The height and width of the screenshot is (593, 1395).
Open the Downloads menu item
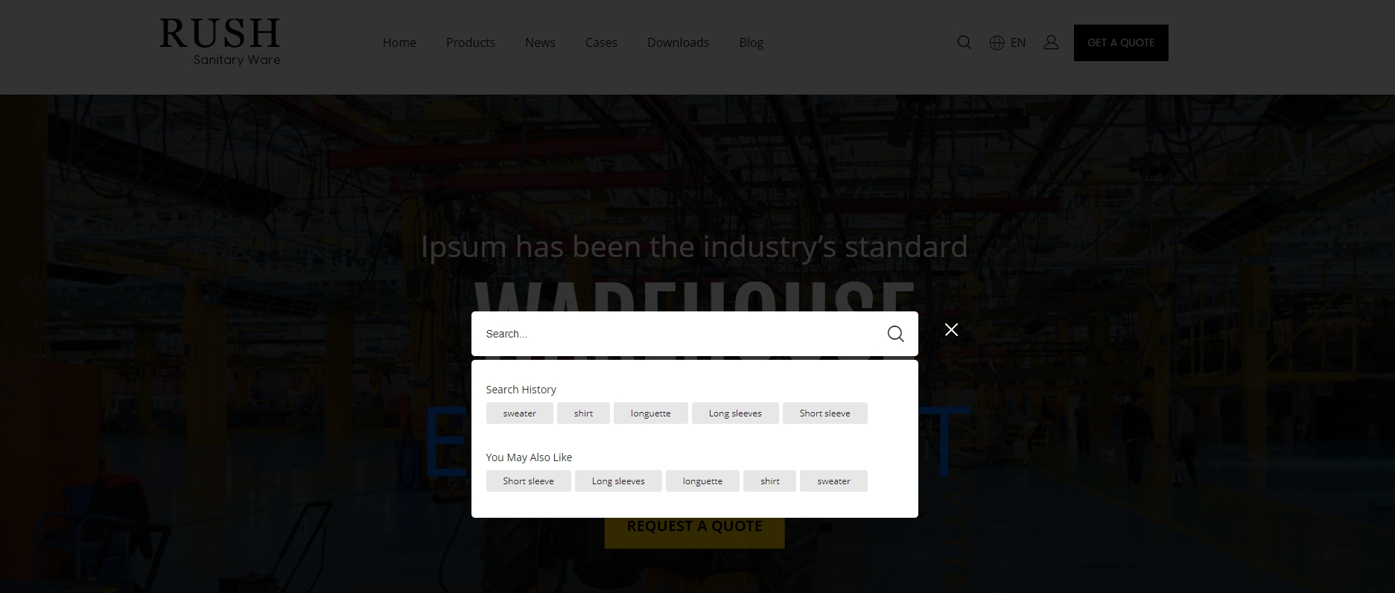coord(678,42)
